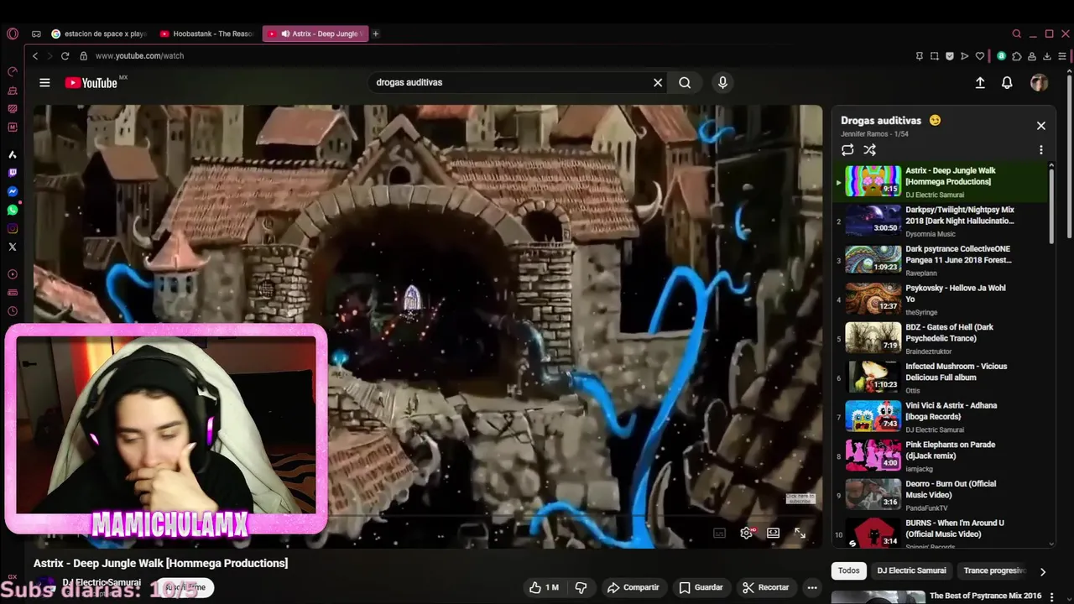Play 'BDZ - Gates of Hell' from playlist

point(941,338)
